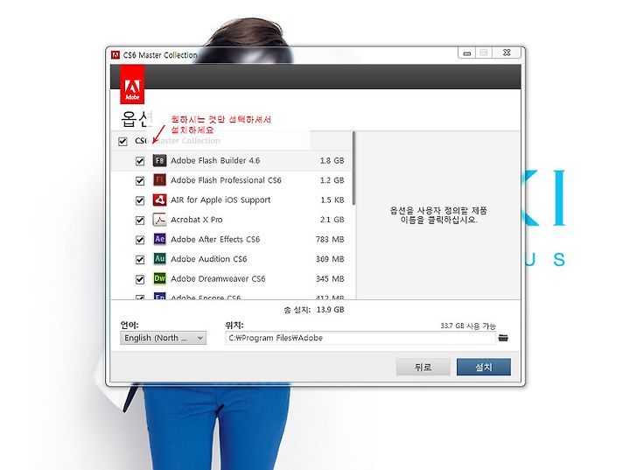The height and width of the screenshot is (470, 630).
Task: Uncheck Adobe After Effects CS6 checkbox
Action: pos(140,240)
